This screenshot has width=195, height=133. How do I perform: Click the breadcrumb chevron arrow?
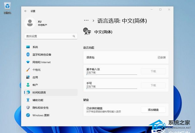click(93, 21)
